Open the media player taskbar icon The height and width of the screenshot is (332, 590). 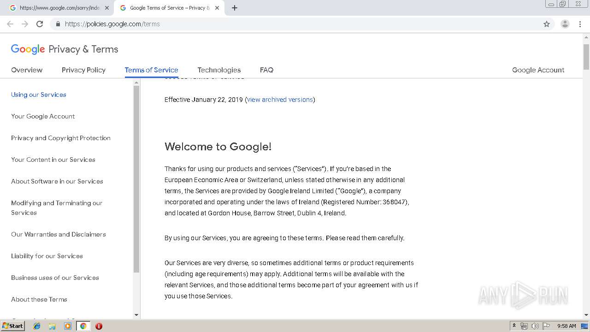coord(68,326)
